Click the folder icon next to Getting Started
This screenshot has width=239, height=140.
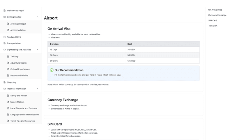(x=5, y=17)
